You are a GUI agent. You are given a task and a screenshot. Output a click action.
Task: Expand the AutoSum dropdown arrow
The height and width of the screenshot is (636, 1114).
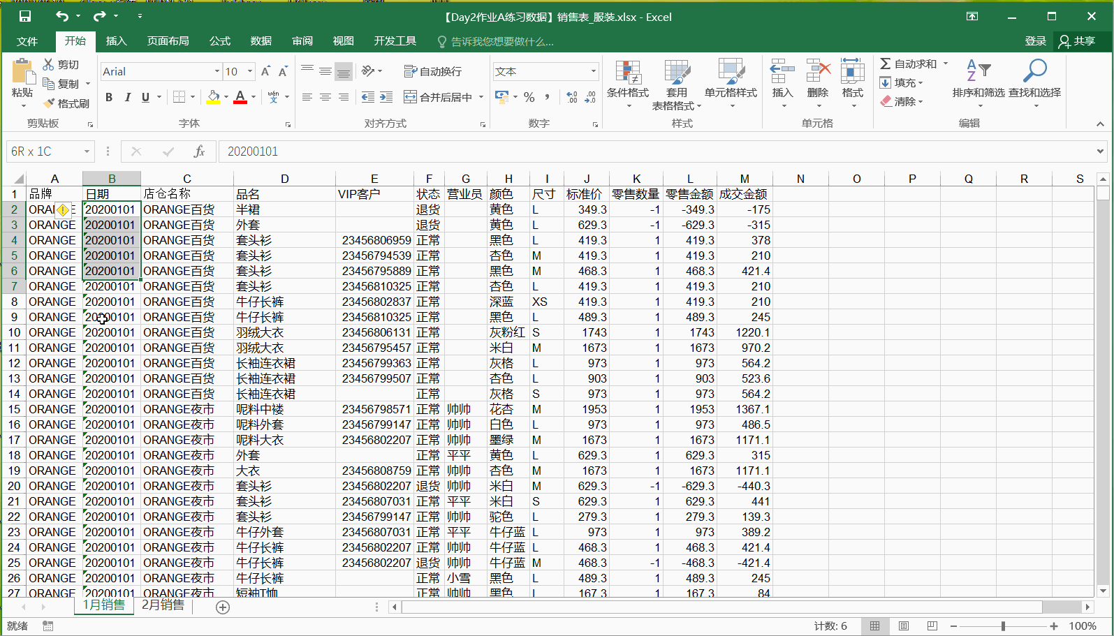[x=946, y=64]
